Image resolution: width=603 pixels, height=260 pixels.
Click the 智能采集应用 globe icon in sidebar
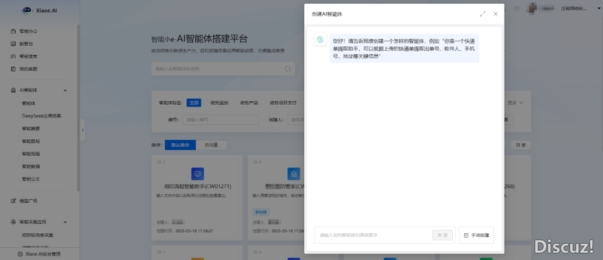[x=13, y=222]
